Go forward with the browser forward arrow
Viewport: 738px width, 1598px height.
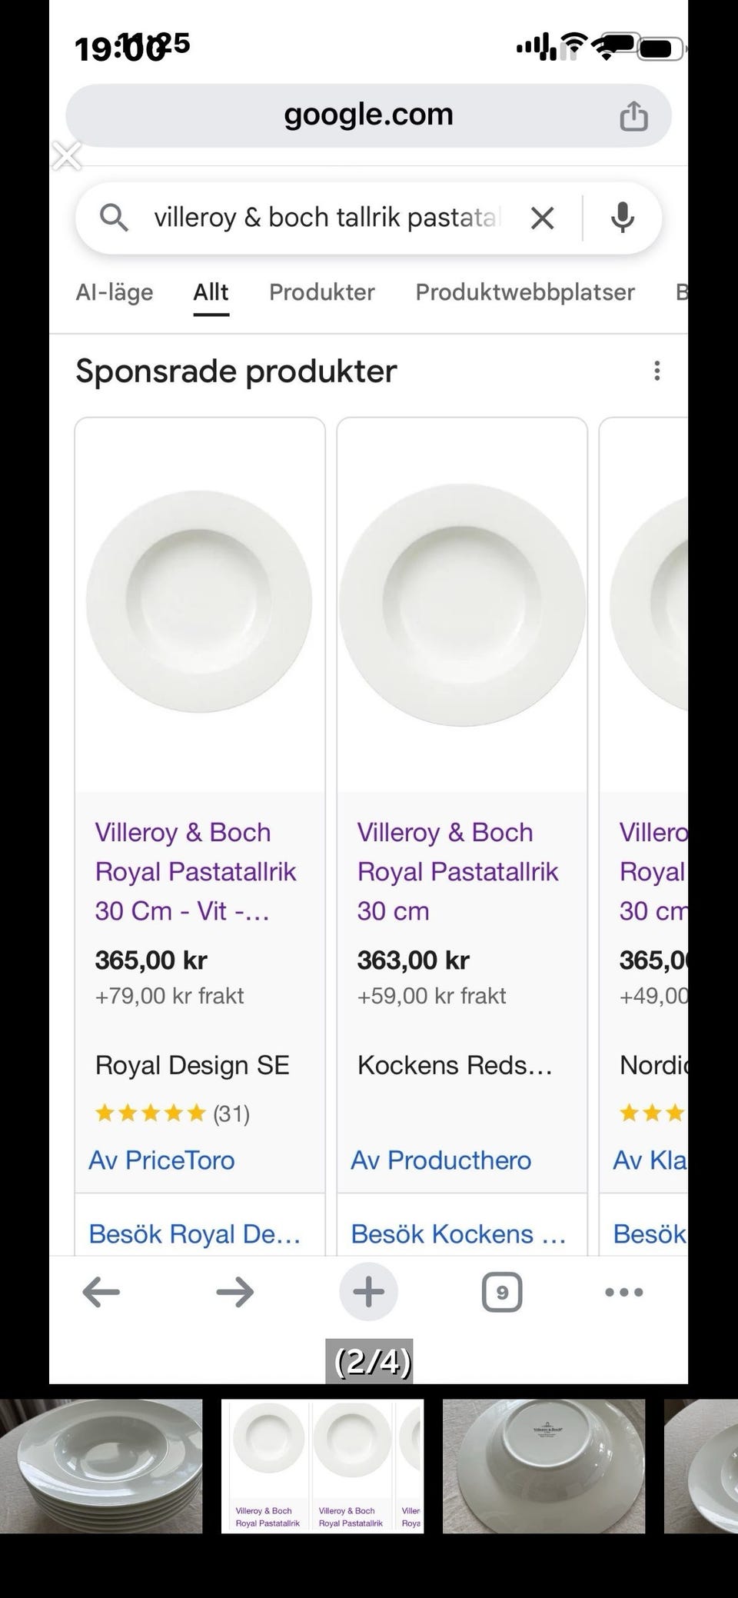click(x=235, y=1292)
